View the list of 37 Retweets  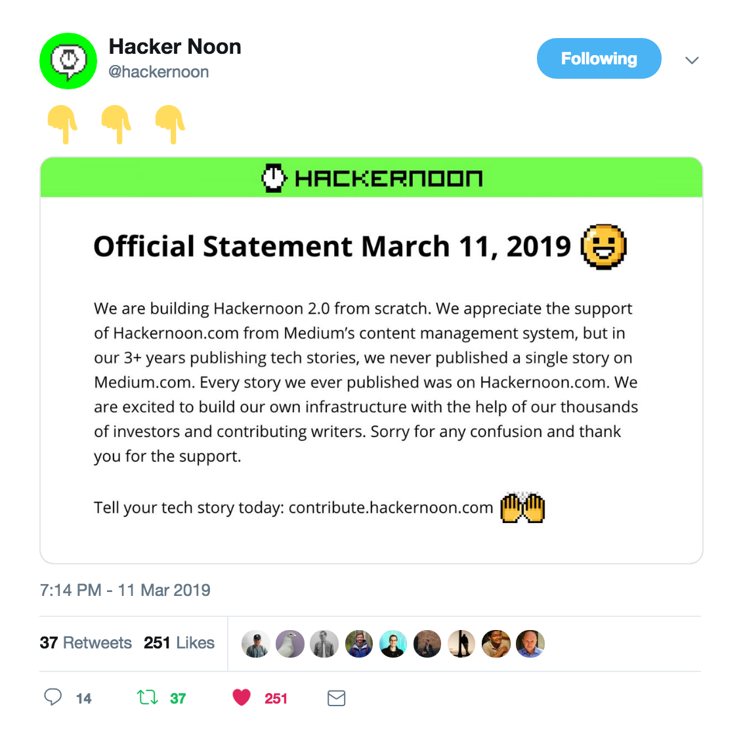point(85,643)
